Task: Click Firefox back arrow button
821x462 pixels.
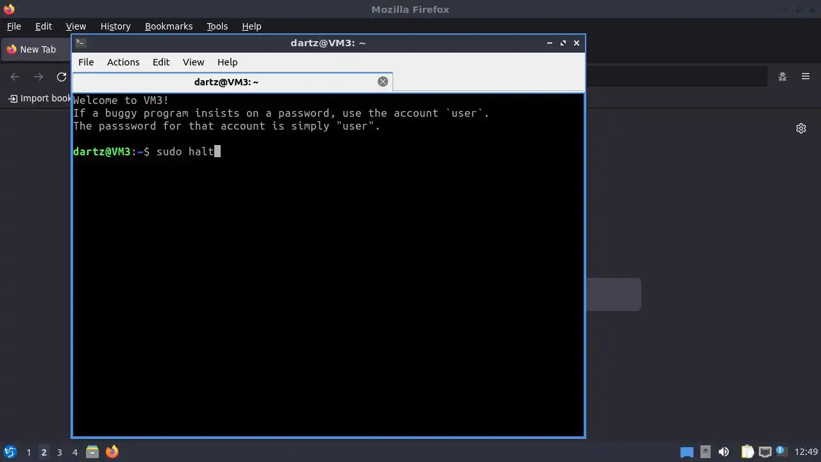Action: 15,77
